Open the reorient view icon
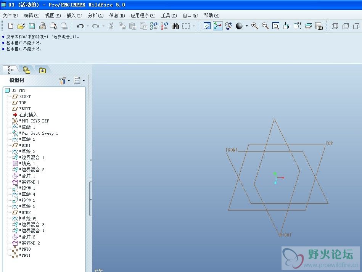Screen dimensions: 362x272 coord(286,26)
